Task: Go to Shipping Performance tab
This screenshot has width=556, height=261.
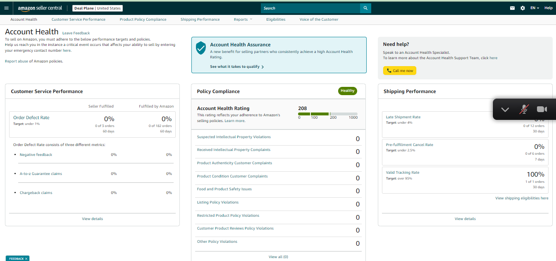Action: point(200,19)
